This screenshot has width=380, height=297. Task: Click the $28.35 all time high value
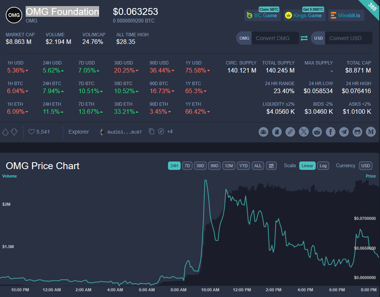(126, 42)
